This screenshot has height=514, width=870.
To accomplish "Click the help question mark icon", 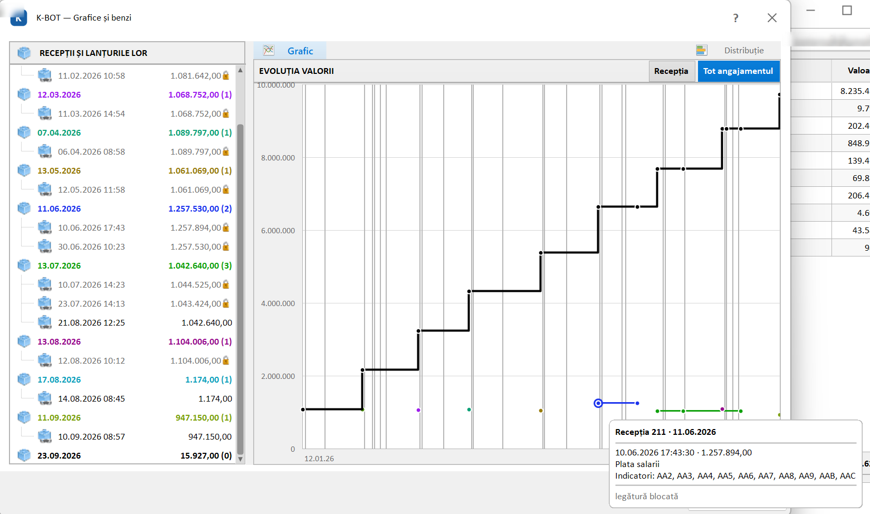I will tap(735, 18).
